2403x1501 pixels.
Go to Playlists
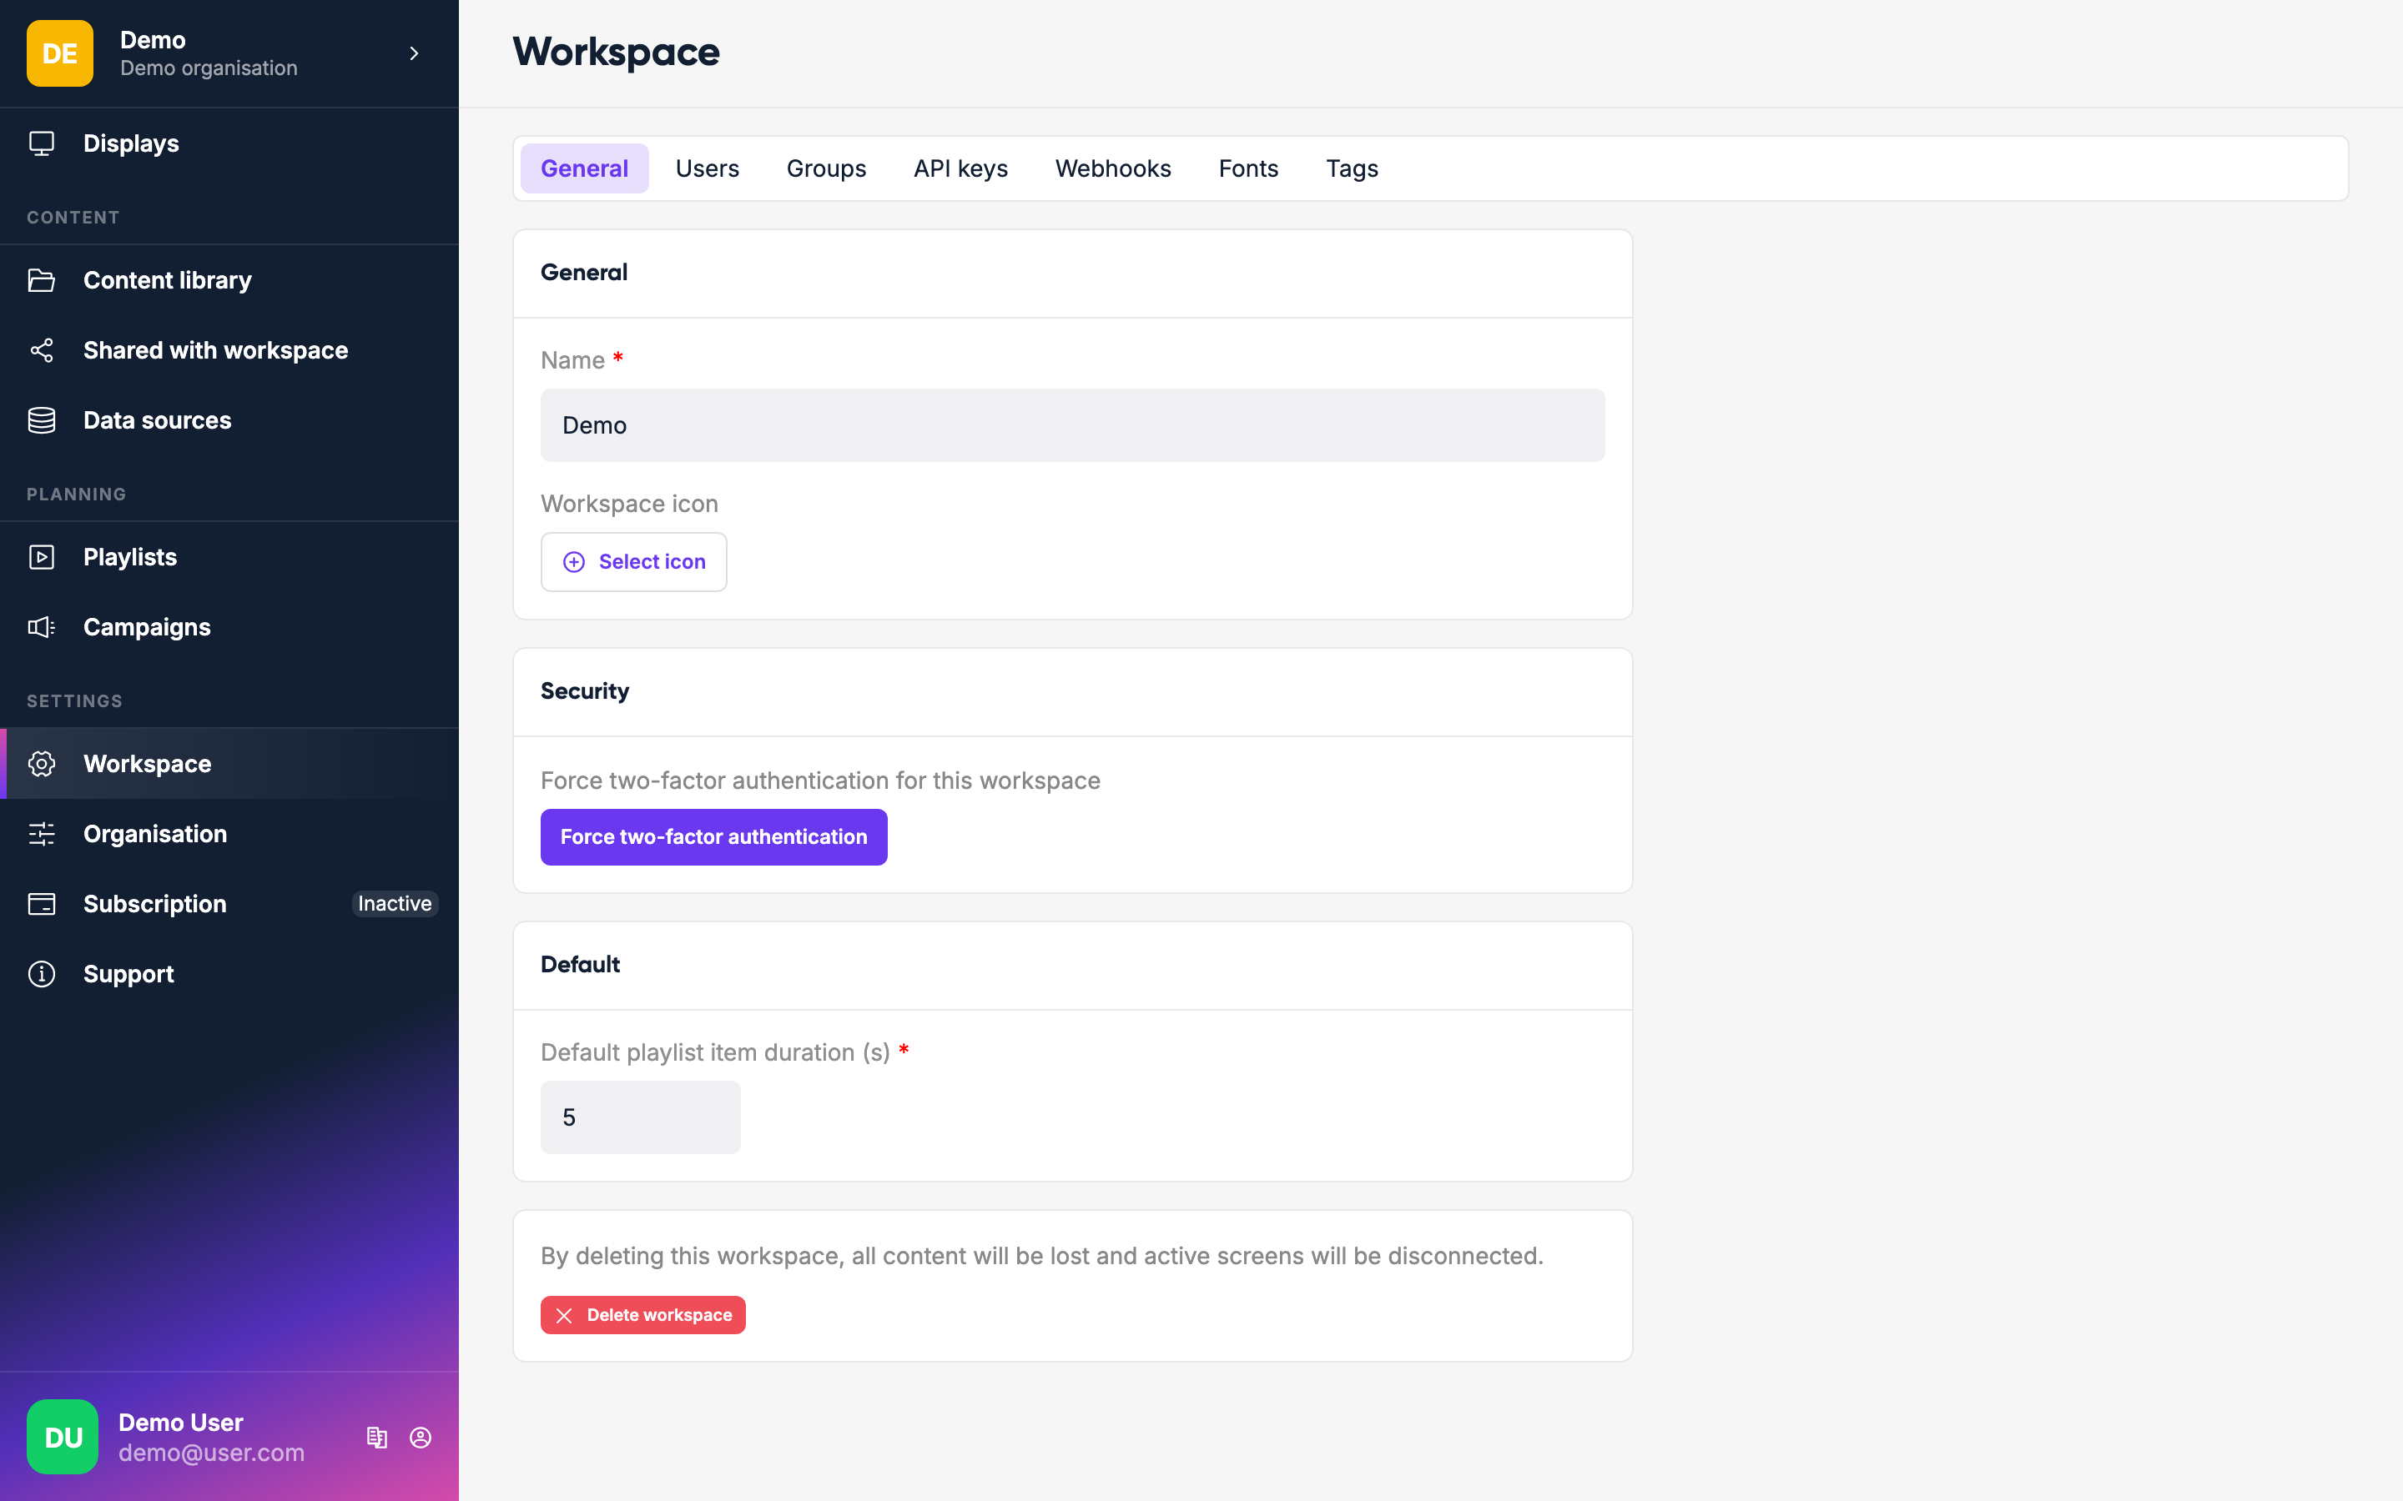pos(129,556)
